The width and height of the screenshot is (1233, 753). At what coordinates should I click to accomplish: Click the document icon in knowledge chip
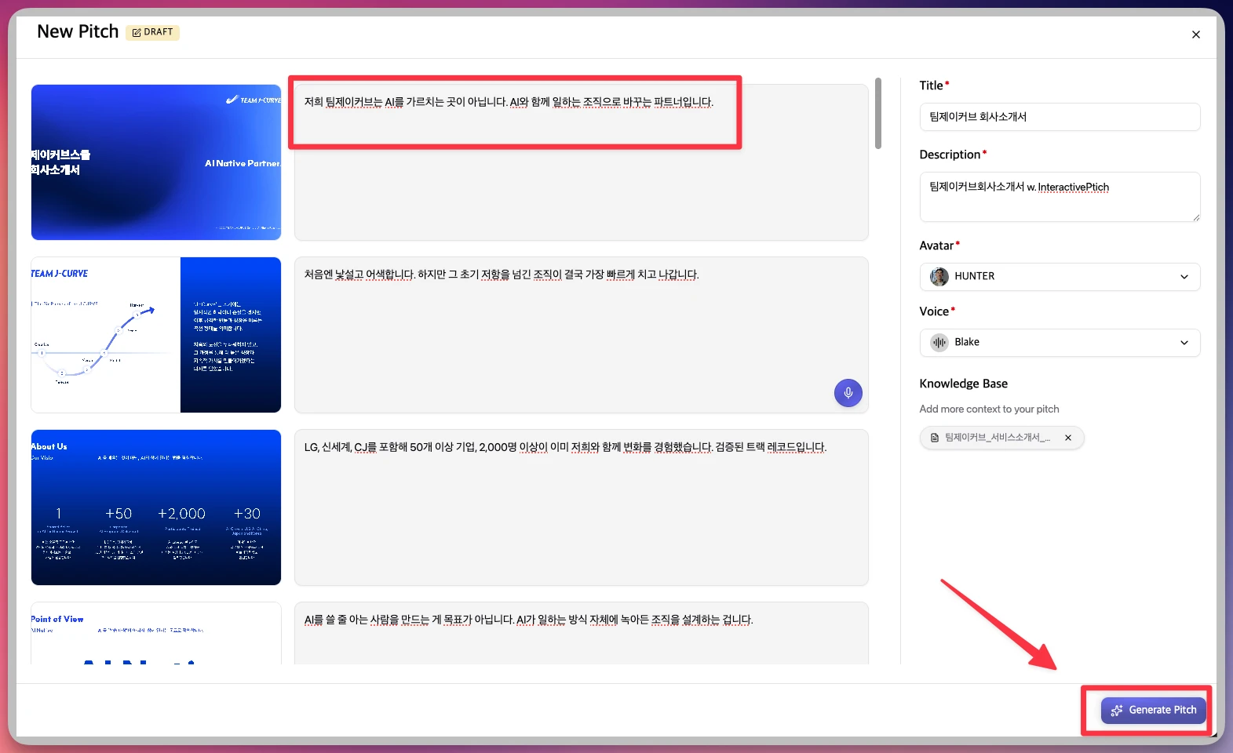(x=934, y=438)
